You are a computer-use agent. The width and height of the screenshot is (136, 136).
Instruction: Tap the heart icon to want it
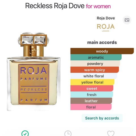point(111,133)
